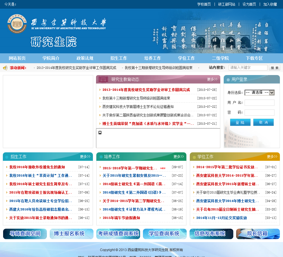Open 2014级研究生计算方法课程考试 notice
This screenshot has height=257, width=283.
pyautogui.click(x=134, y=209)
